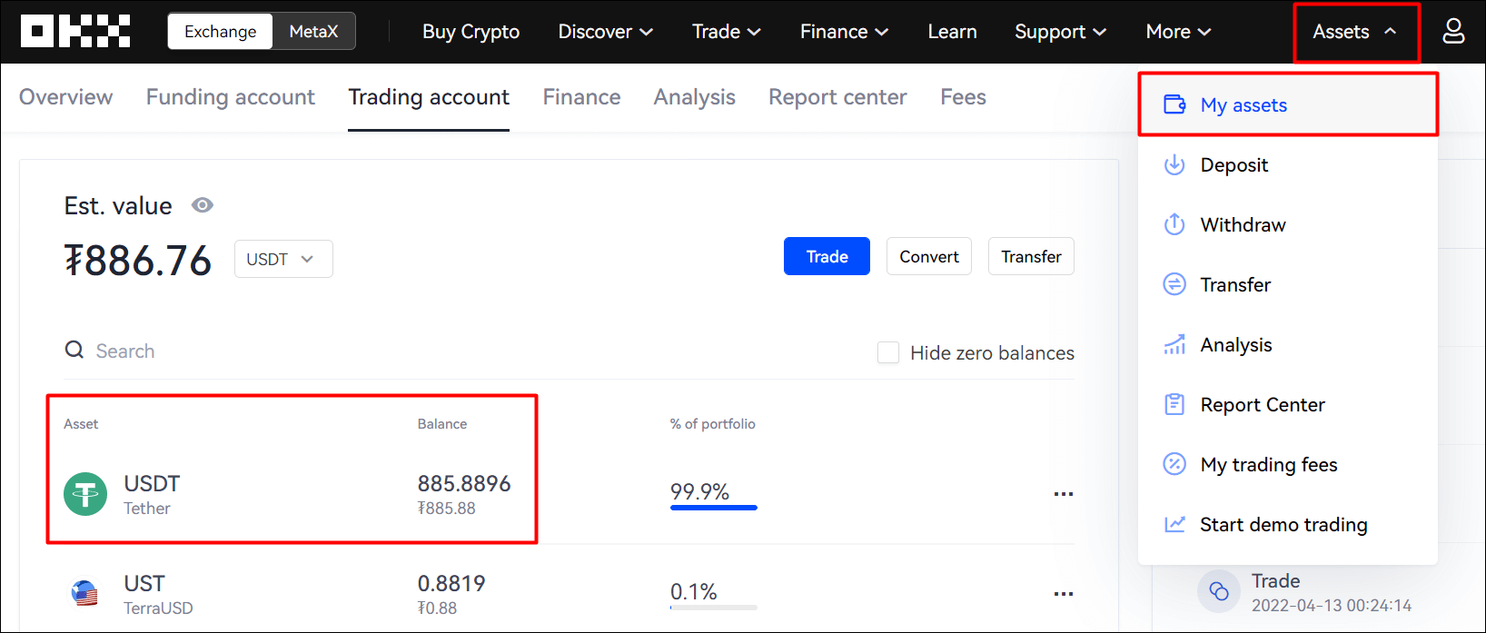The width and height of the screenshot is (1486, 633).
Task: Click the blue Trade button
Action: coord(827,256)
